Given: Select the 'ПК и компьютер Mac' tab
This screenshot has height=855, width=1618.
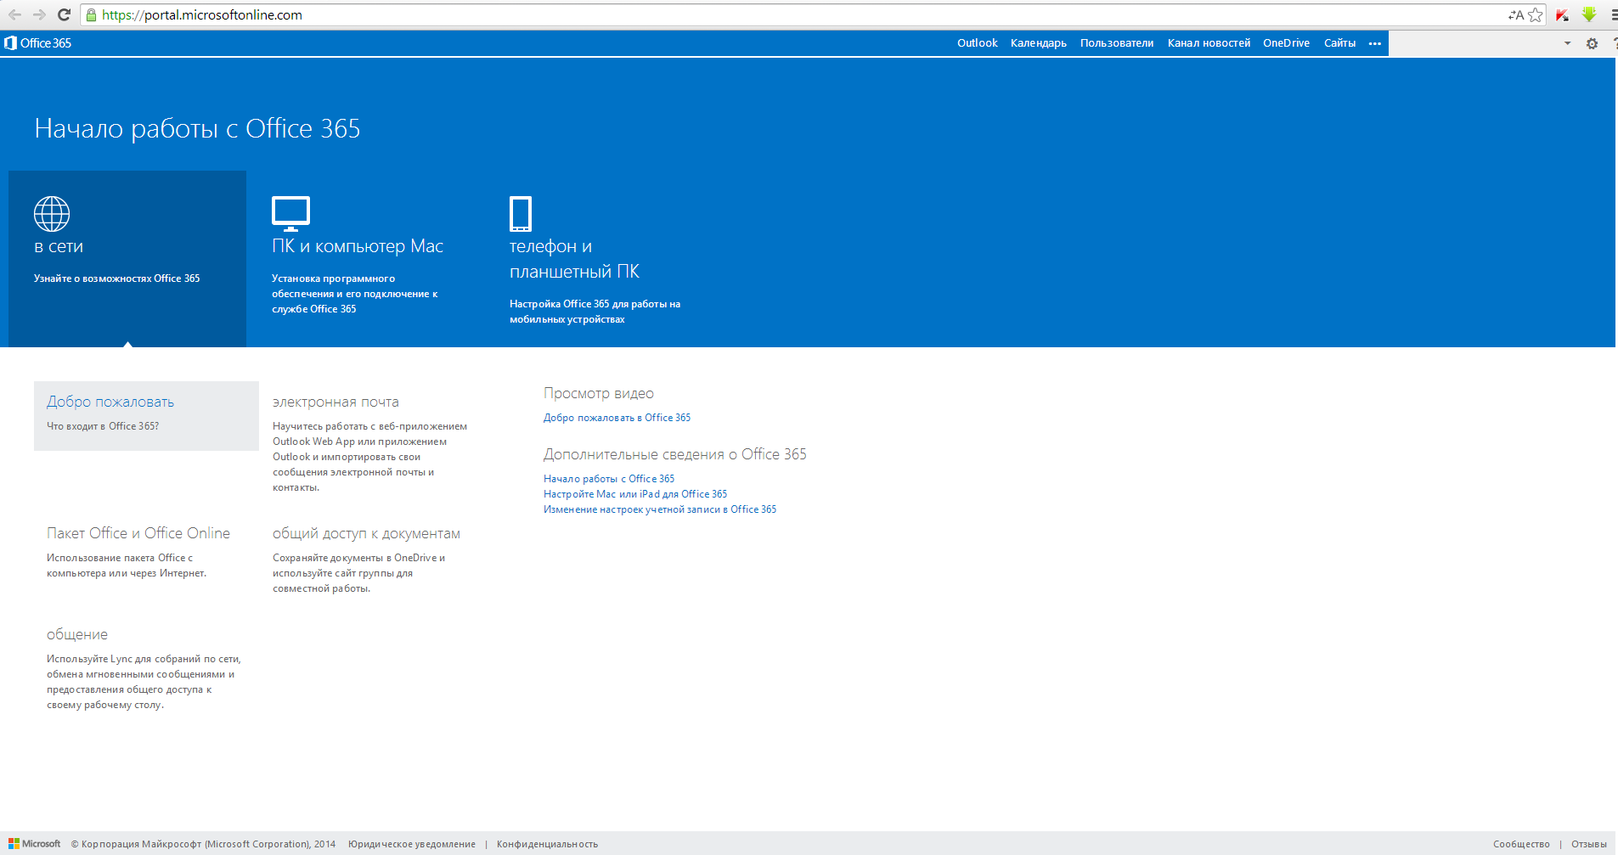Looking at the screenshot, I should 358,246.
